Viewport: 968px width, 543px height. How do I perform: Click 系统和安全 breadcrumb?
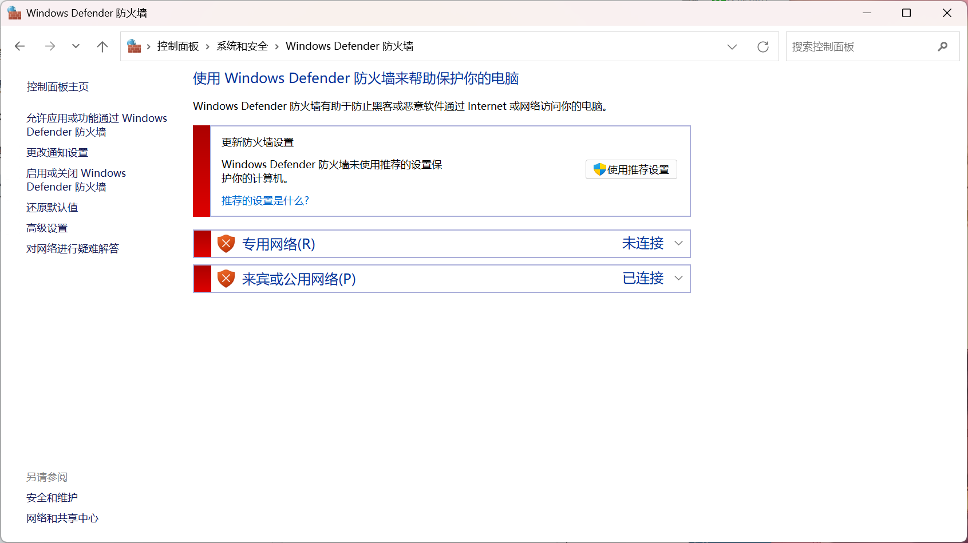242,46
